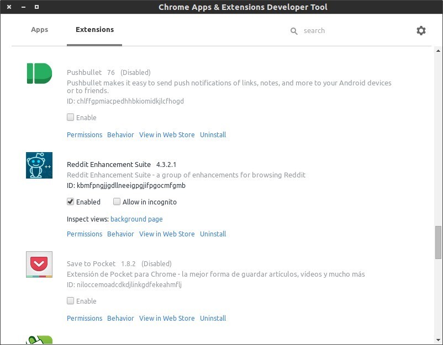Screen dimensions: 443x345
Task: Switch to the Apps tab
Action: click(39, 30)
